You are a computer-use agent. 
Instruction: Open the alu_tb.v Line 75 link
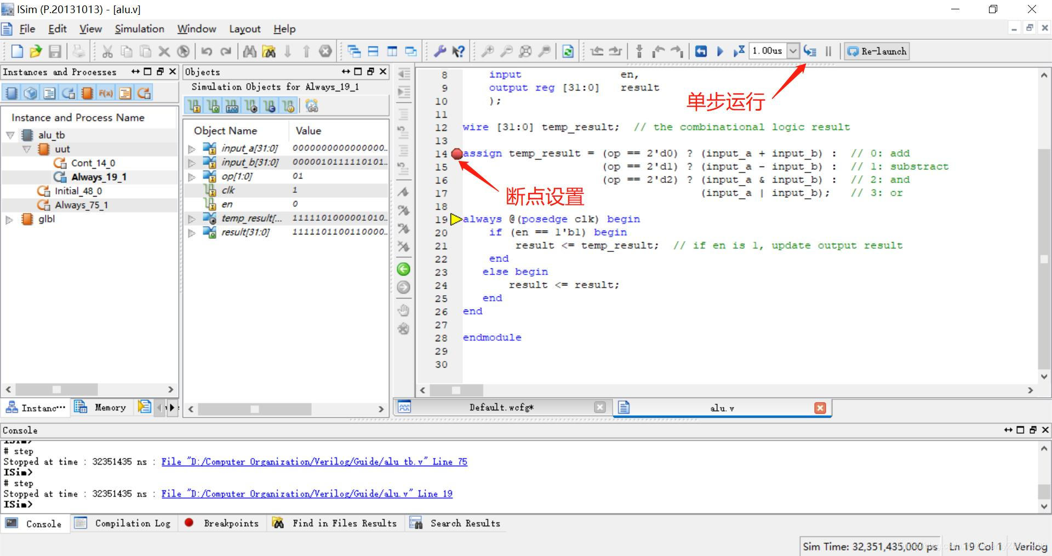click(314, 462)
